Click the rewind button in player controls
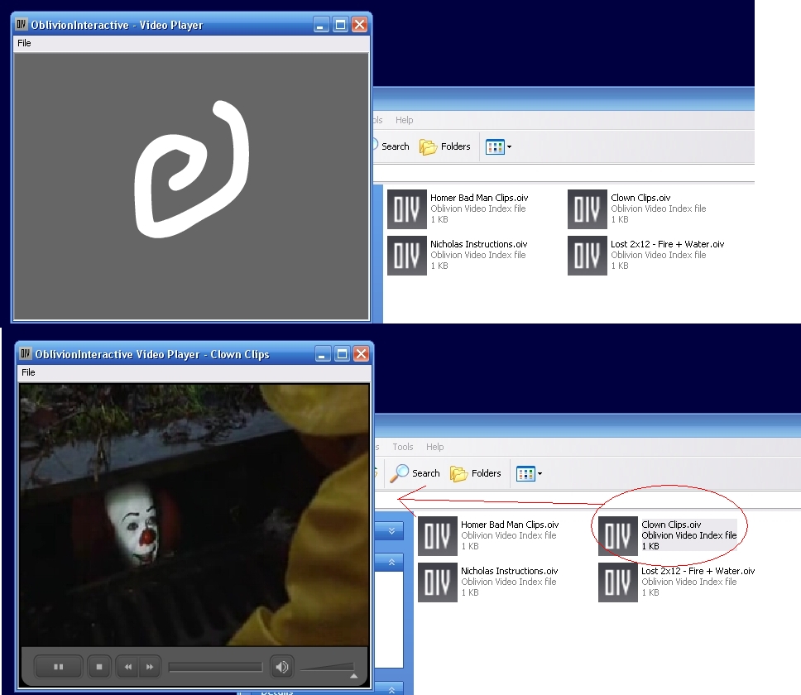Viewport: 801px width, 695px height. [x=129, y=666]
